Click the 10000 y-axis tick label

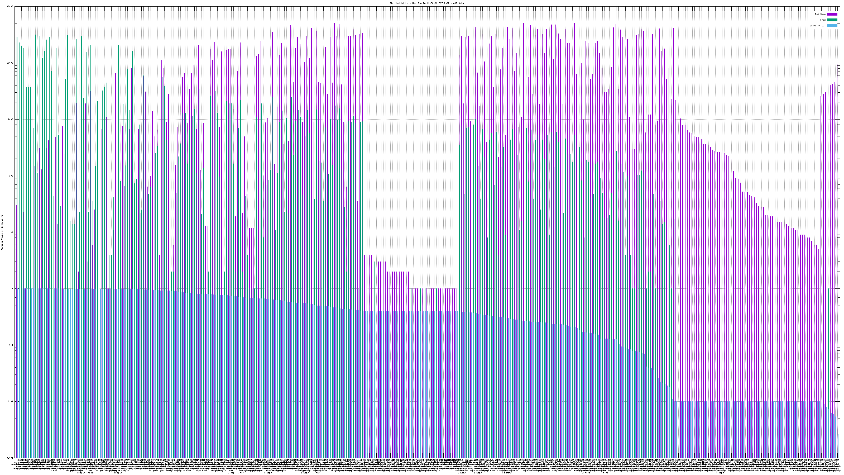click(10, 63)
